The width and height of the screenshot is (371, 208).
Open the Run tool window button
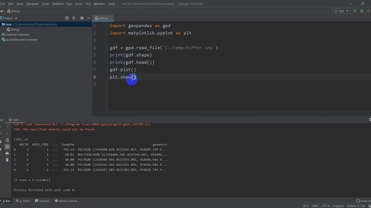click(x=6, y=201)
